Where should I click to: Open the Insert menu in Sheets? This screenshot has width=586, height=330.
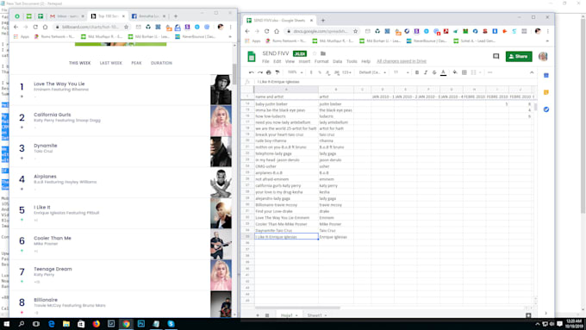(304, 61)
